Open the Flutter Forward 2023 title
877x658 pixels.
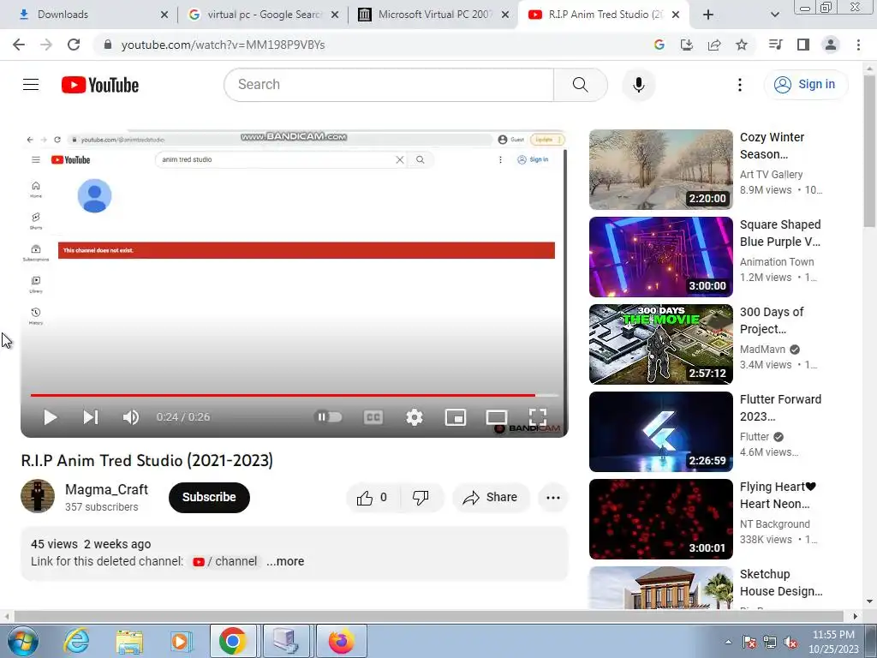pos(780,408)
